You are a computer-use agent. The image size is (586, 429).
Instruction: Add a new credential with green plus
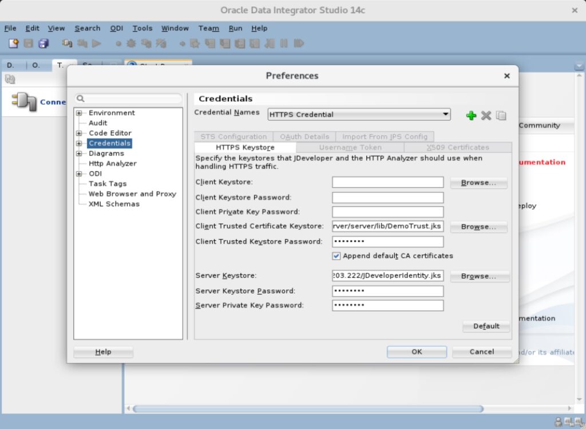pyautogui.click(x=472, y=116)
